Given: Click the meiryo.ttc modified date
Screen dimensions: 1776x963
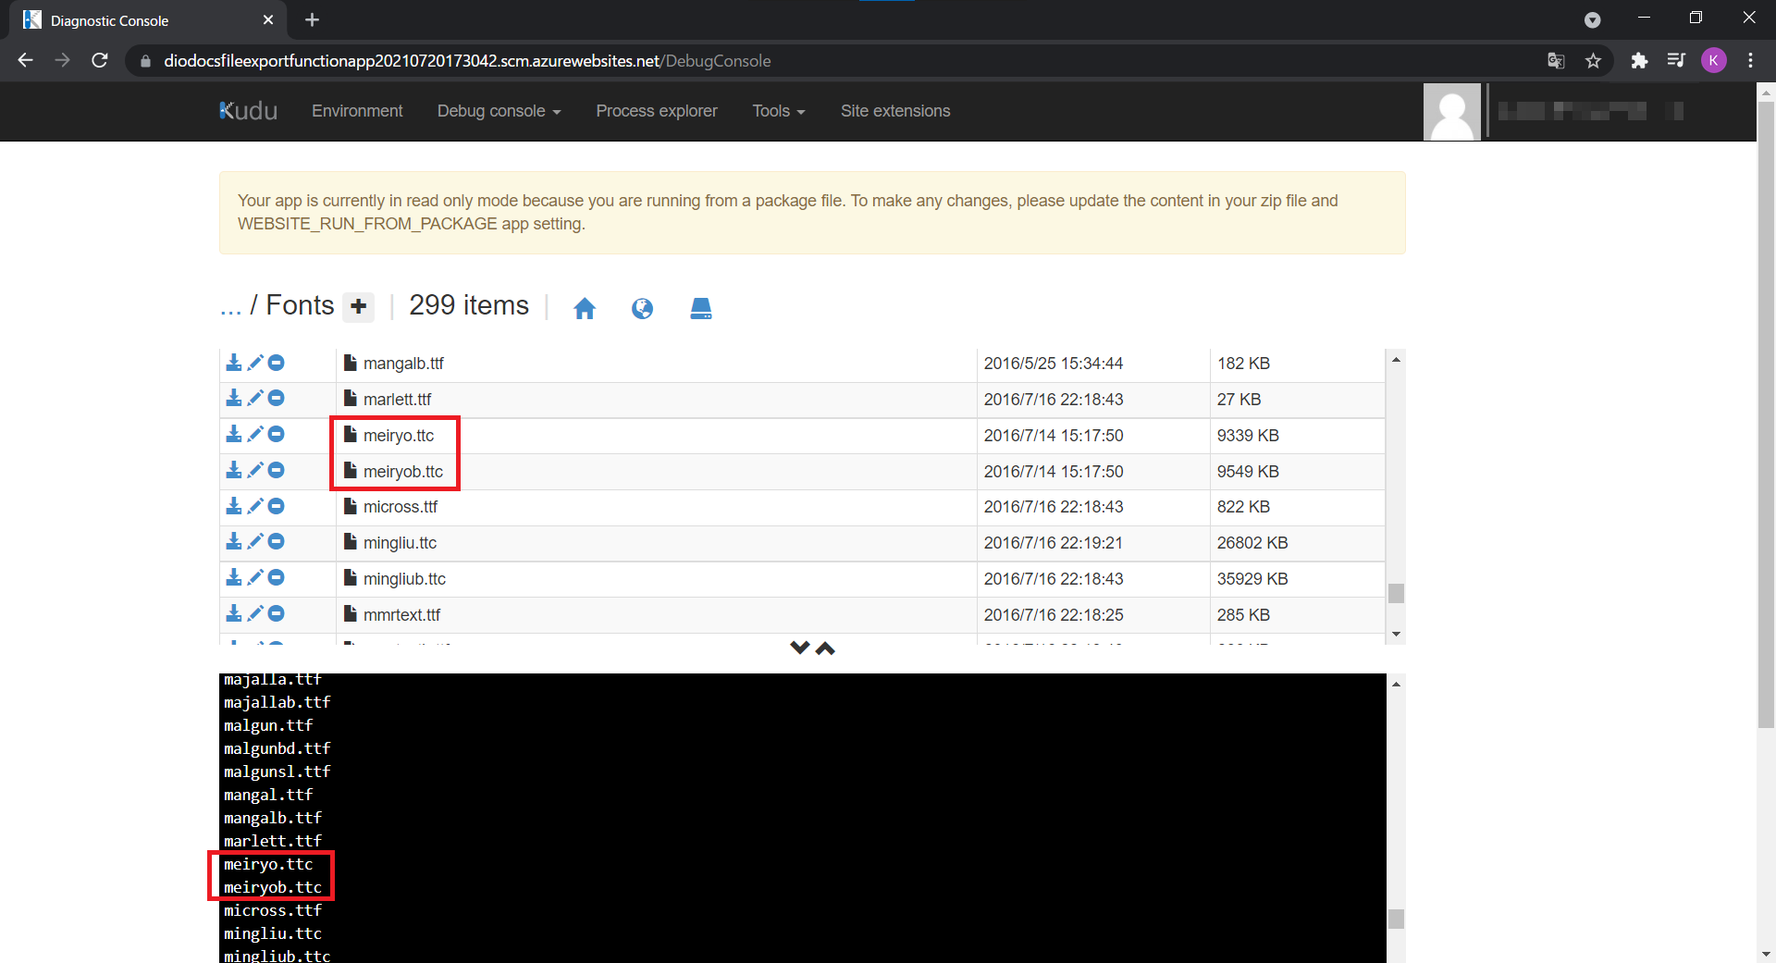Looking at the screenshot, I should point(1054,436).
